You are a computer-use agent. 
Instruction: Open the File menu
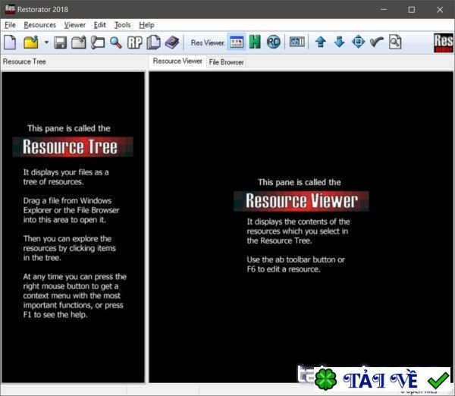point(10,25)
